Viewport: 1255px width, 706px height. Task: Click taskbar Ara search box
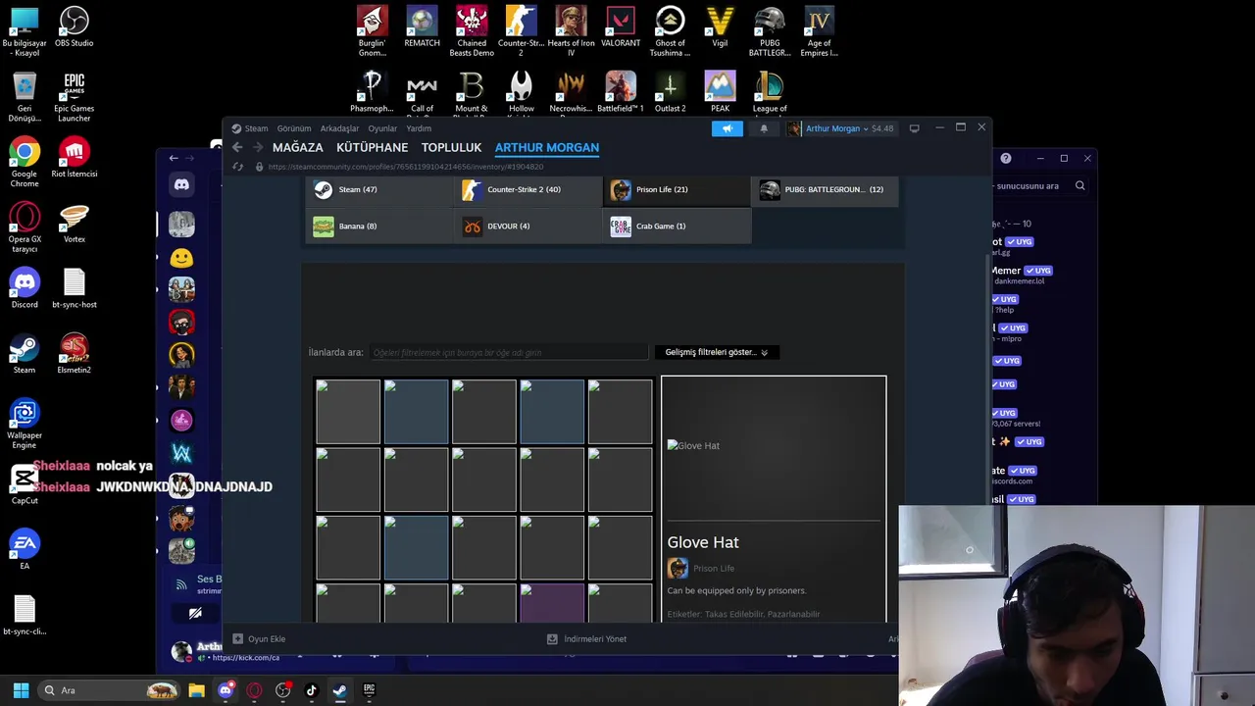click(110, 690)
